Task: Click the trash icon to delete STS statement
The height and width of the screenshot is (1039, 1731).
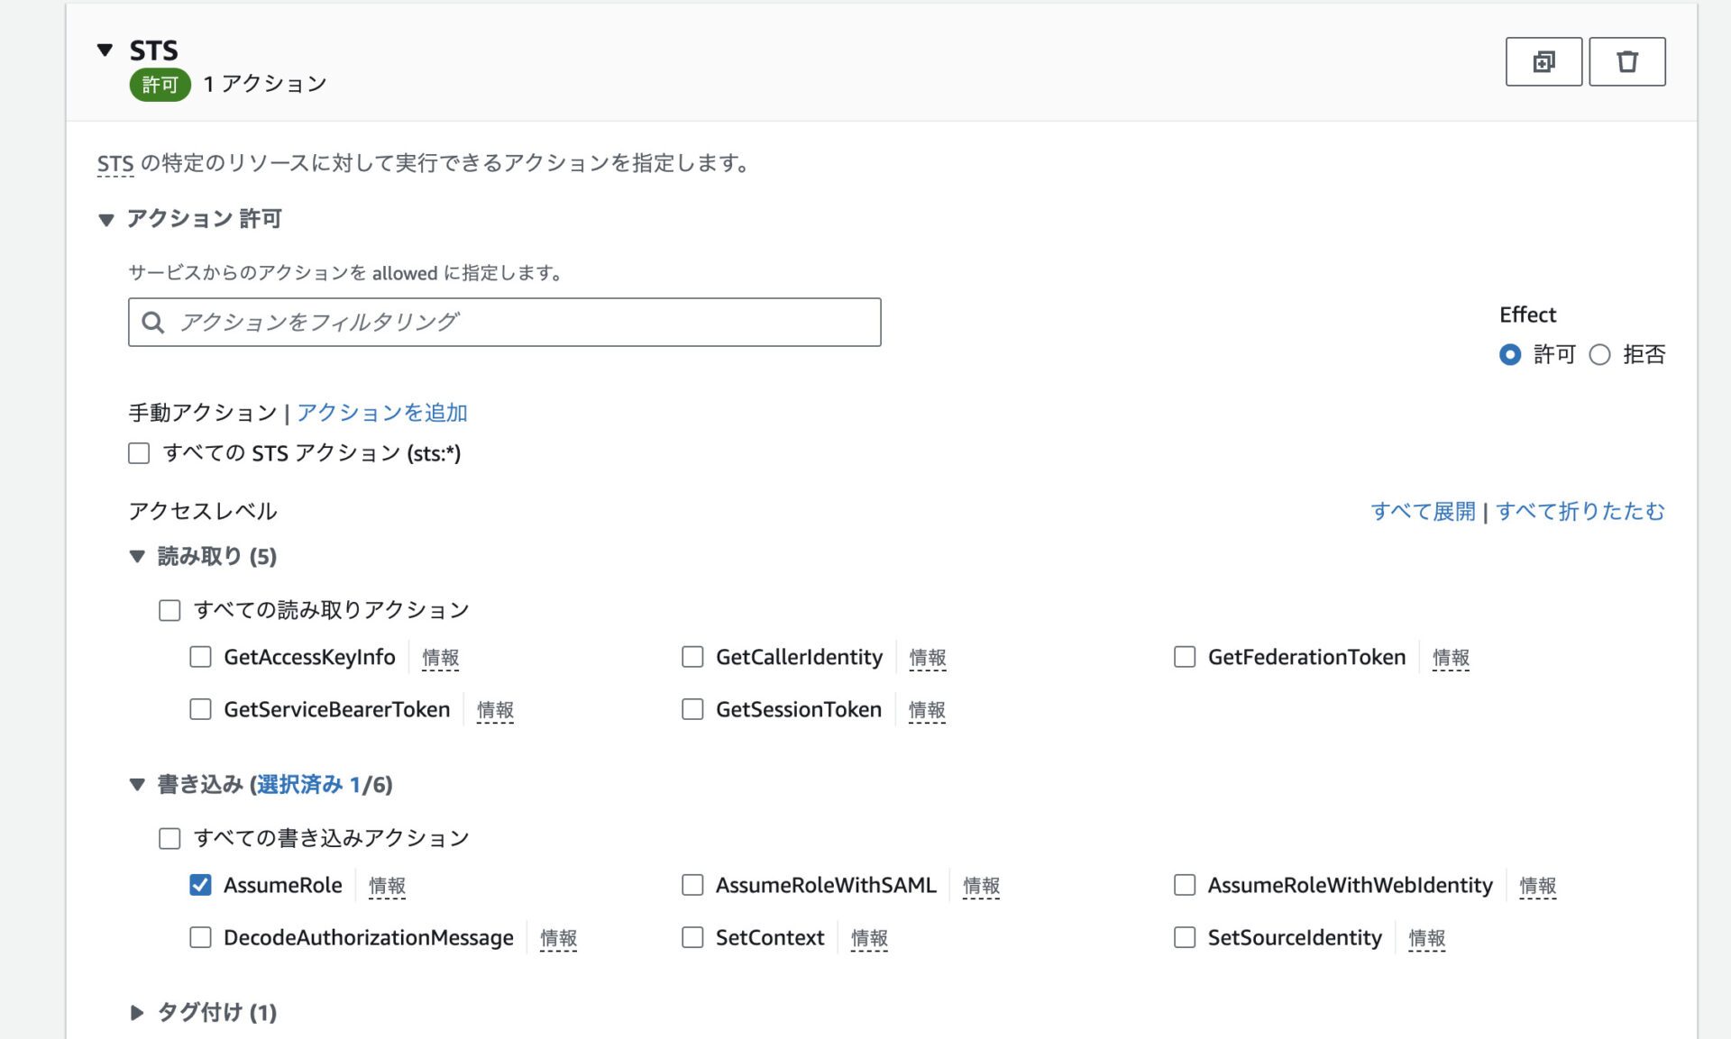Action: pyautogui.click(x=1626, y=61)
